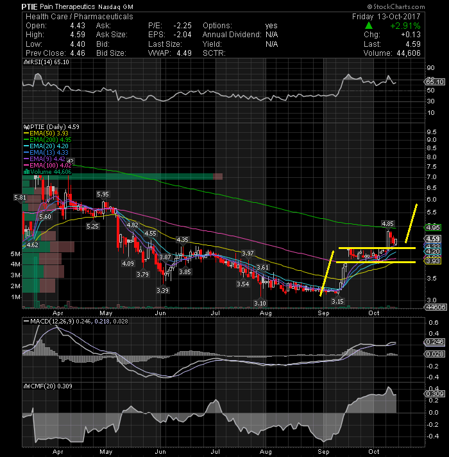Click the Annual Dividend label
The image size is (449, 457).
pos(232,35)
